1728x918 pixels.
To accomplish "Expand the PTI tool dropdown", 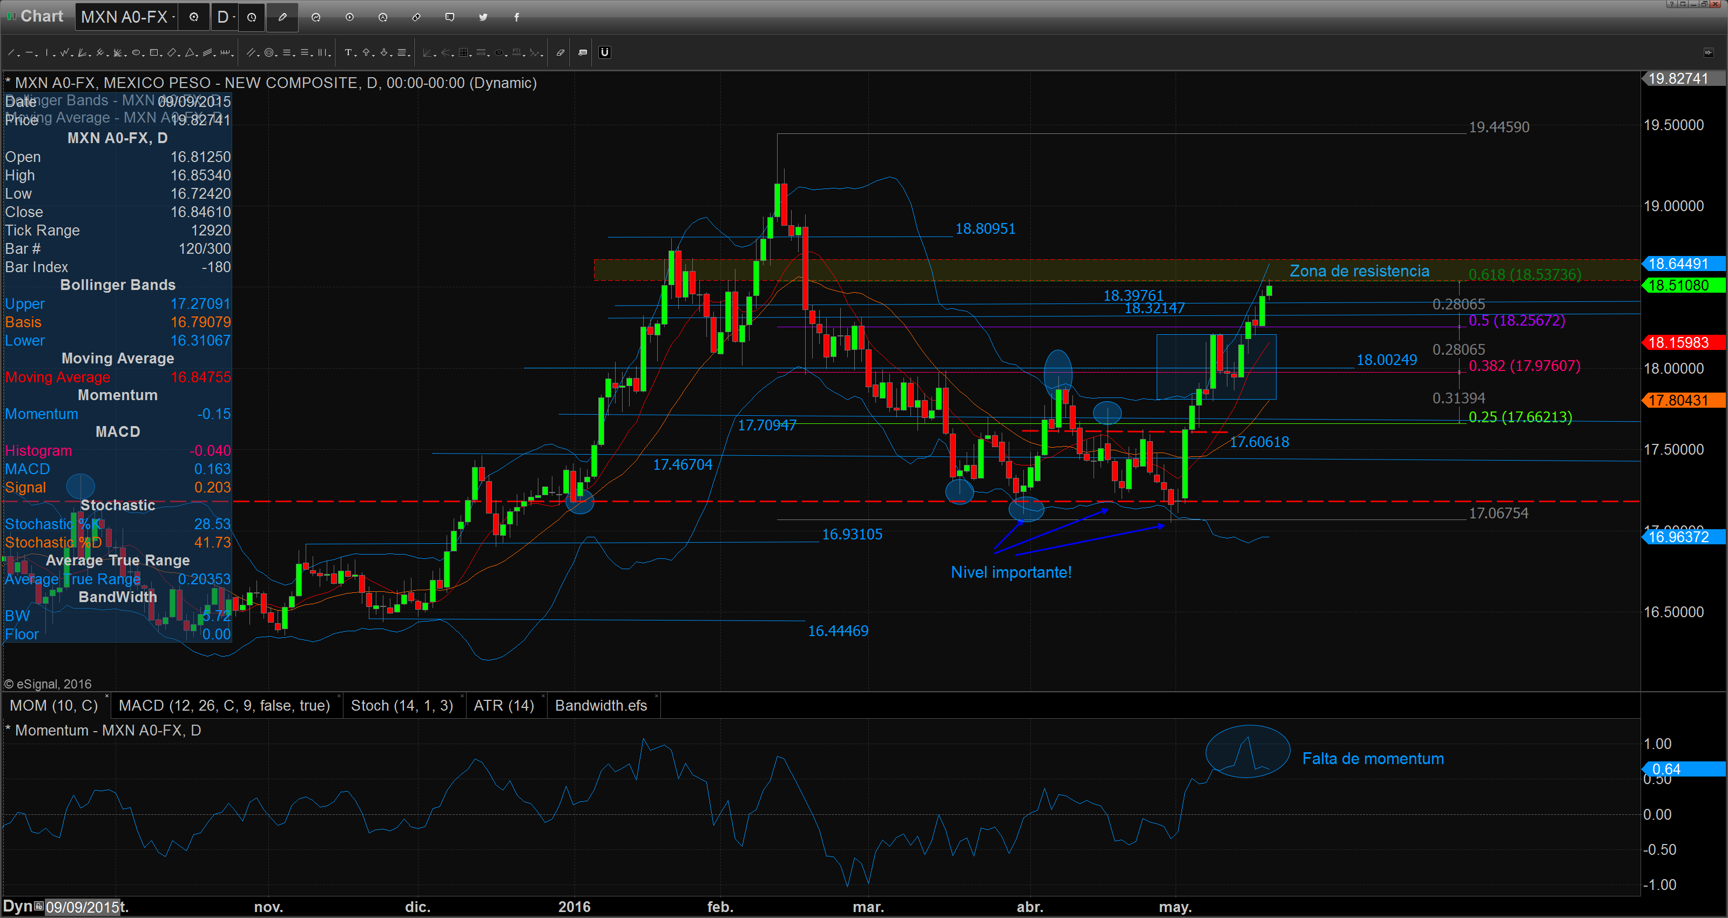I will coord(524,55).
